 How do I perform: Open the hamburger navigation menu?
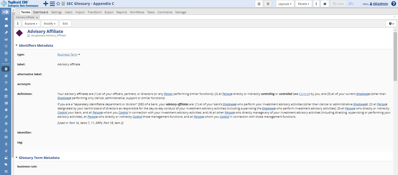click(x=52, y=4)
